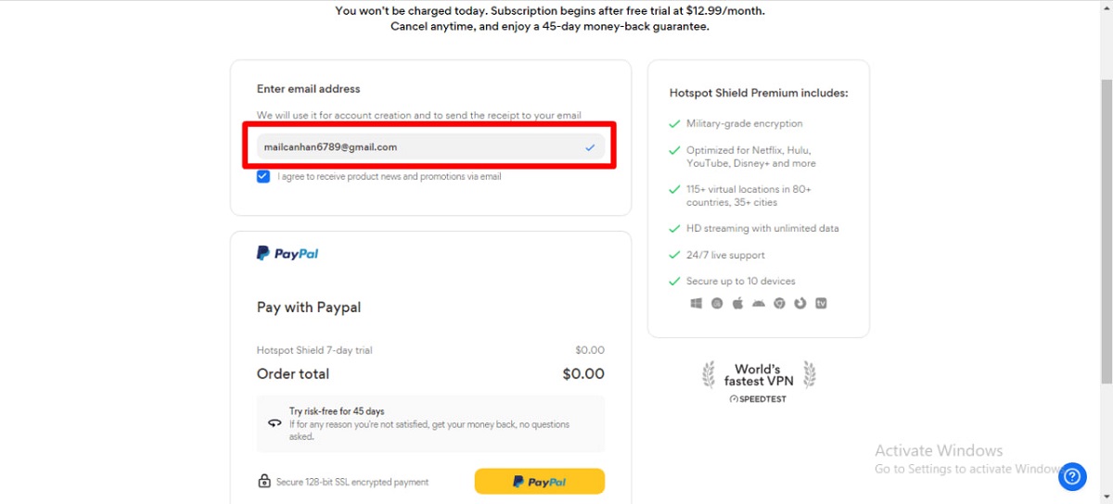The width and height of the screenshot is (1113, 504).
Task: Click the email address input field
Action: 417,147
